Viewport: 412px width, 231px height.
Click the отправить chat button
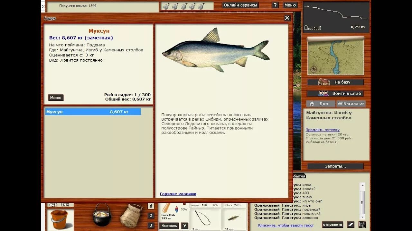[332, 225]
